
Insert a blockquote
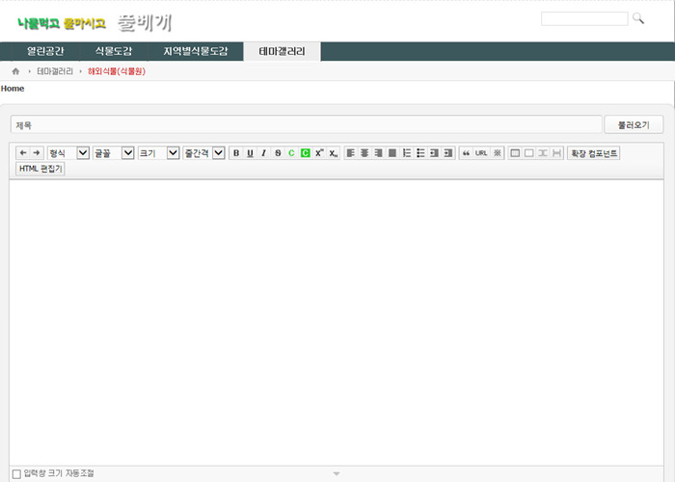click(466, 153)
